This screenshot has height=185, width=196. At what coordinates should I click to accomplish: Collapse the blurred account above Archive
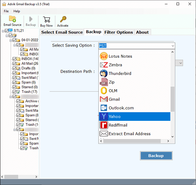click(11, 97)
